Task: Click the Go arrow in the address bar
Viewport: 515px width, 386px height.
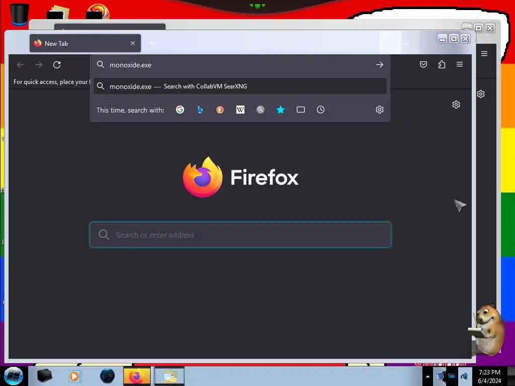Action: click(380, 65)
